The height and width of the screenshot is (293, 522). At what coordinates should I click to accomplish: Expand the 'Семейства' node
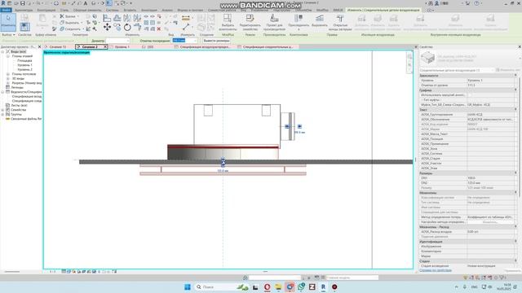(3, 110)
